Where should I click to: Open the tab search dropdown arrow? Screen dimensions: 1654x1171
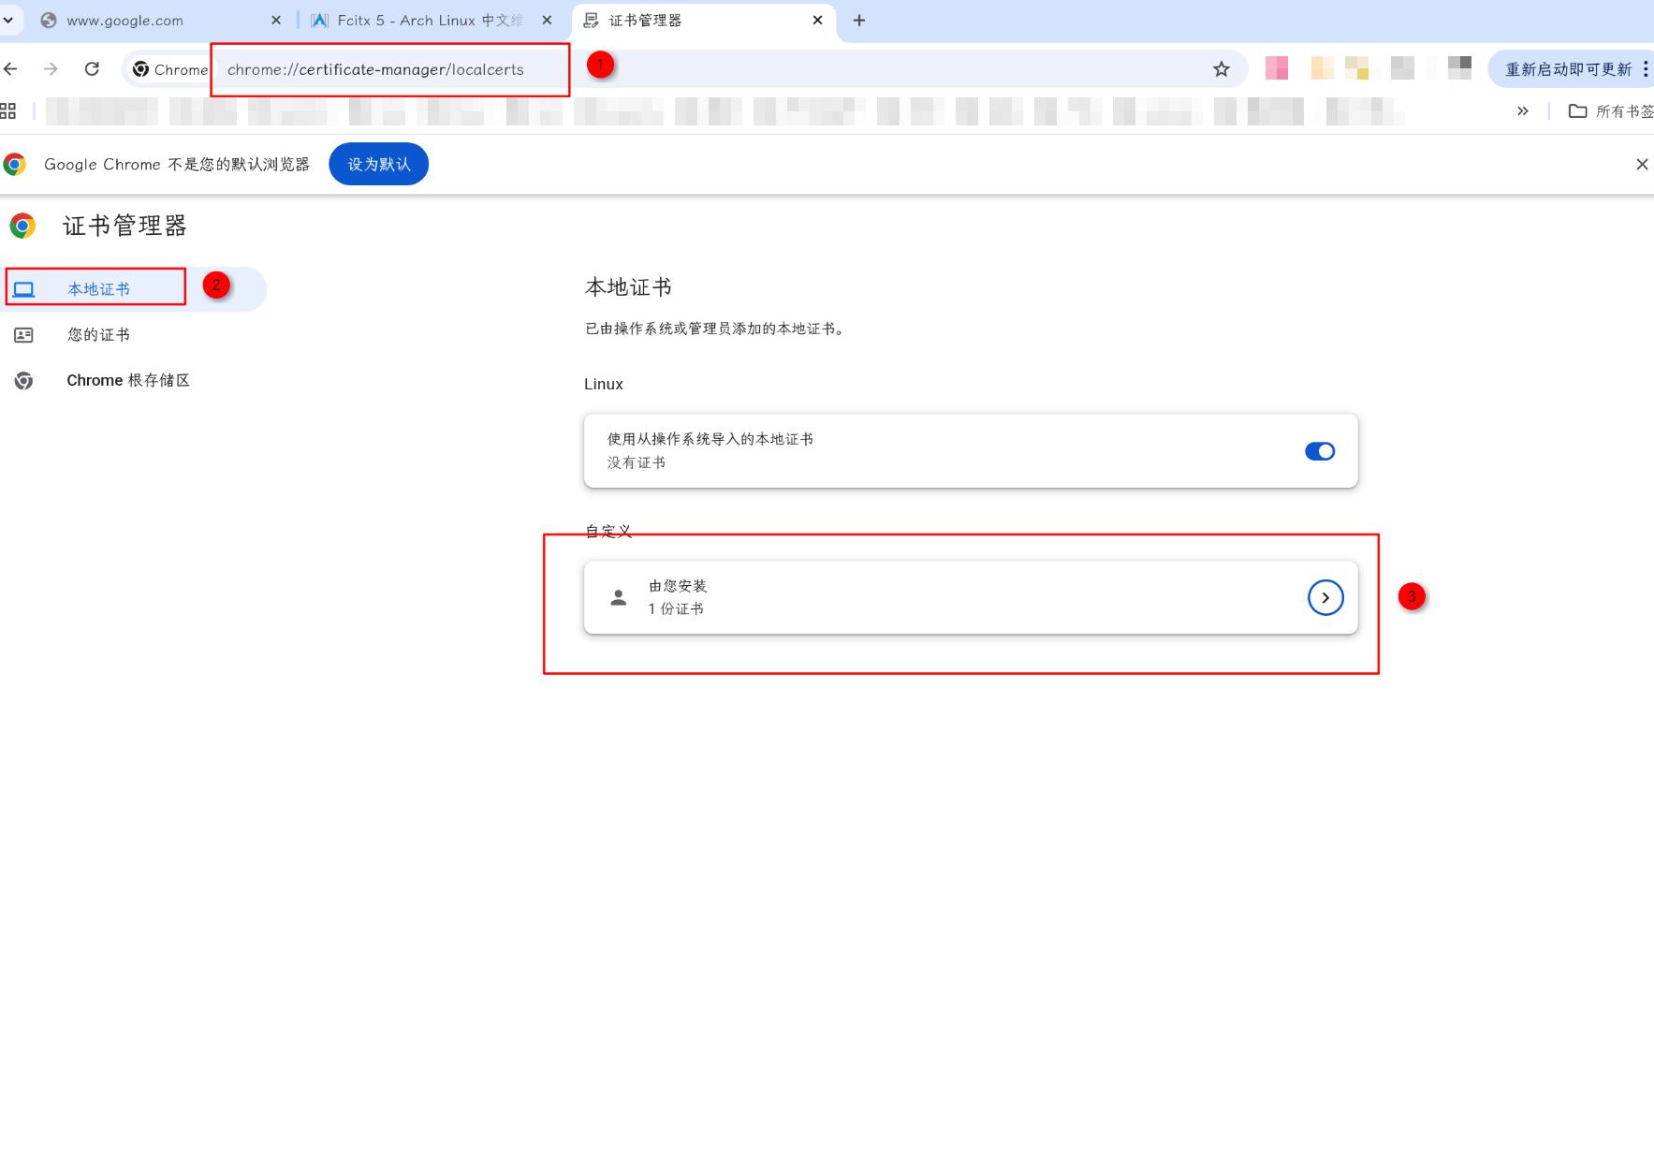coord(7,20)
